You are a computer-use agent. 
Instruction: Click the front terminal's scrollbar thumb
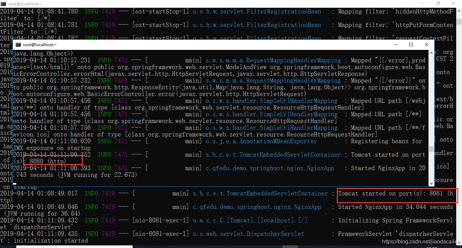[431, 149]
